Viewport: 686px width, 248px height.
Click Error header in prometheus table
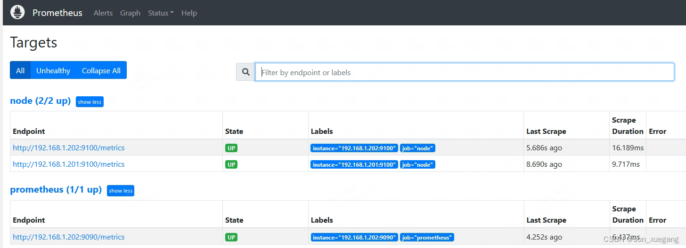point(657,220)
